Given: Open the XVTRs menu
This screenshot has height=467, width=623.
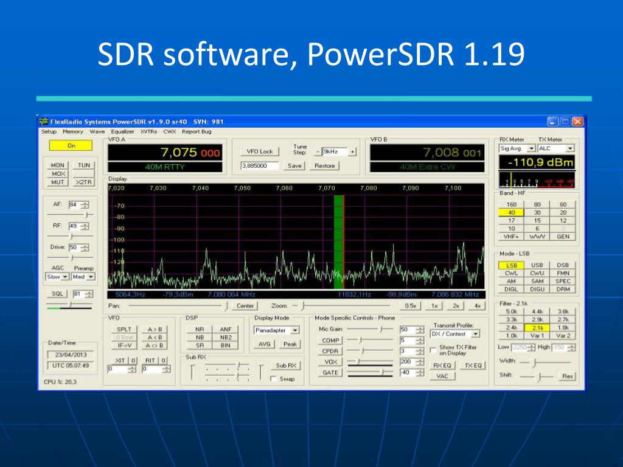Looking at the screenshot, I should point(148,132).
